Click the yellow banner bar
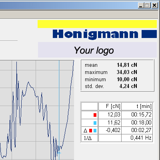160x160 pixels. (97, 24)
